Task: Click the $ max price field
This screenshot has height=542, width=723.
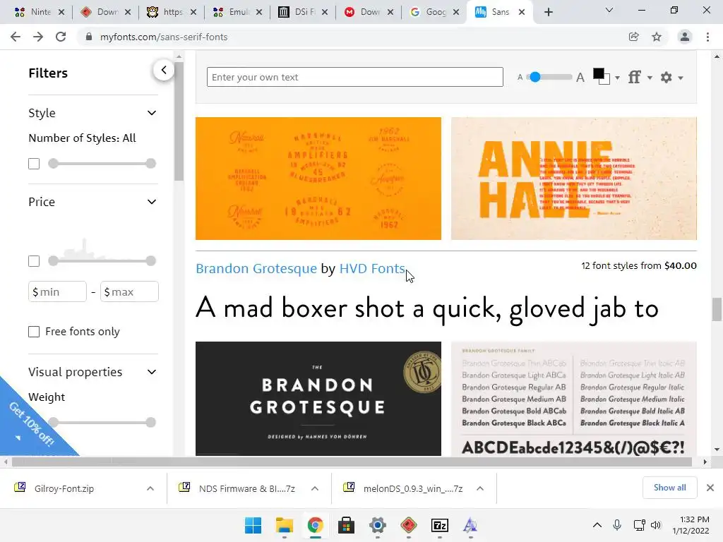Action: point(130,291)
